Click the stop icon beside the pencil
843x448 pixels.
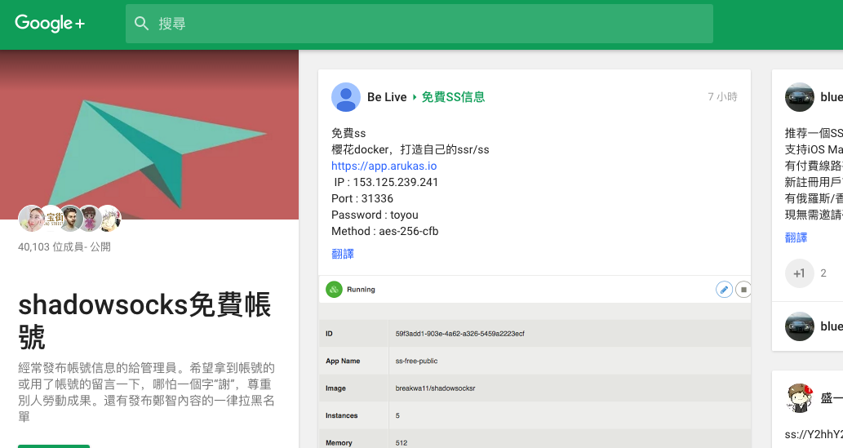pos(743,290)
